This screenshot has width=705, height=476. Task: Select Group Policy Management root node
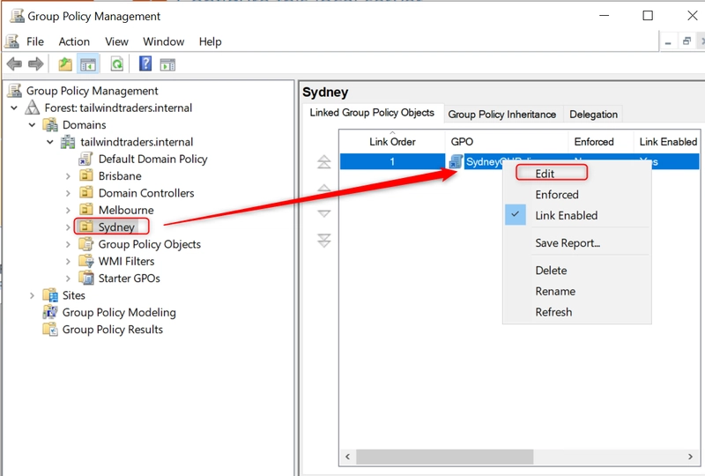[x=93, y=91]
